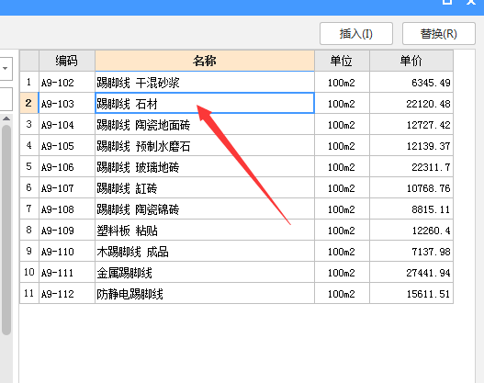Image resolution: width=484 pixels, height=383 pixels.
Task: Select code cell A9-105
Action: [x=67, y=146]
